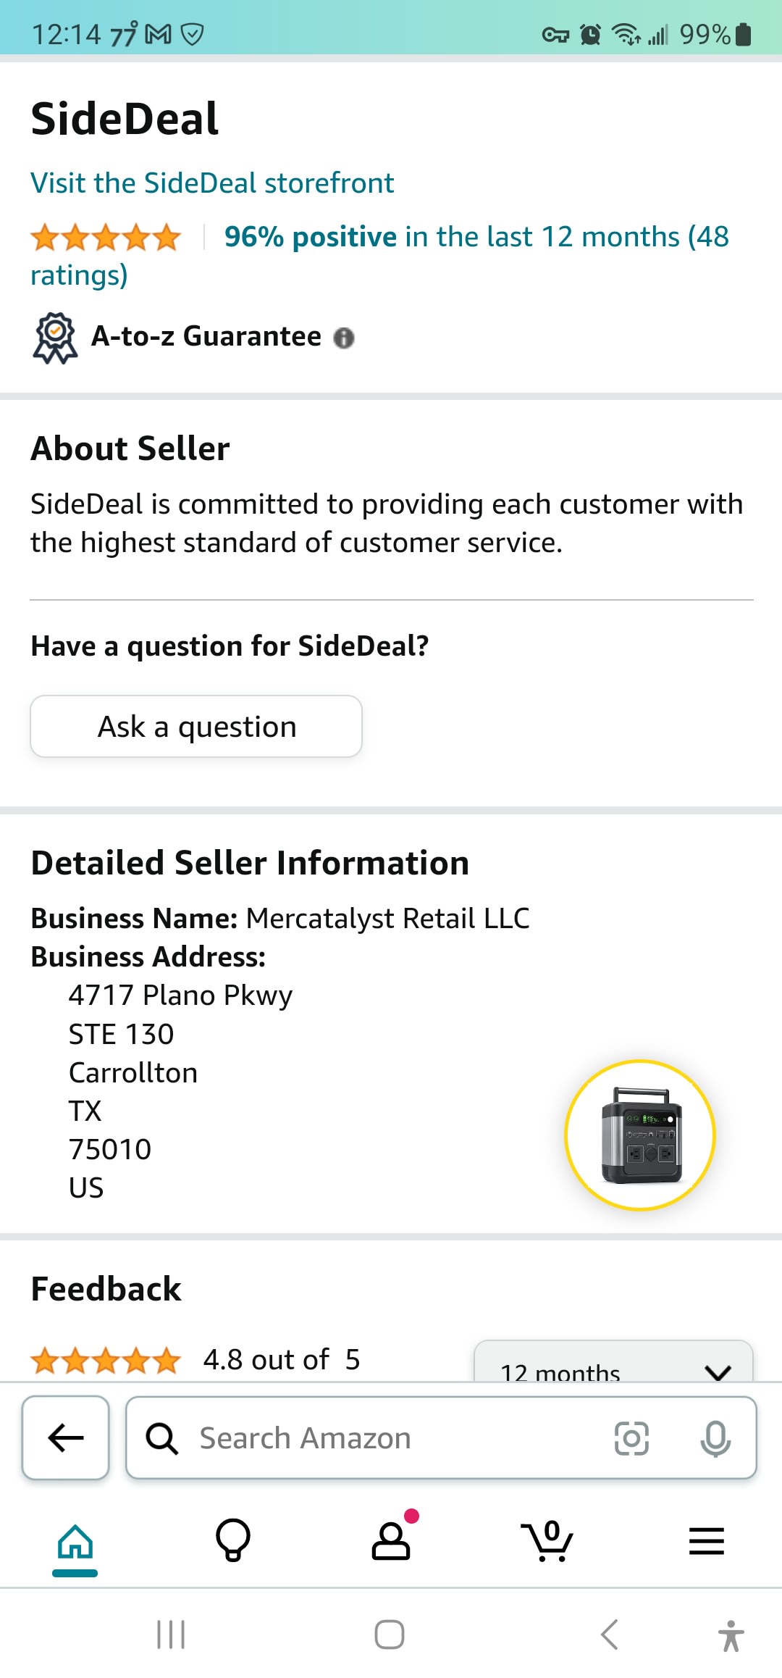782x1678 pixels.
Task: Open the account profile tab
Action: tap(391, 1540)
